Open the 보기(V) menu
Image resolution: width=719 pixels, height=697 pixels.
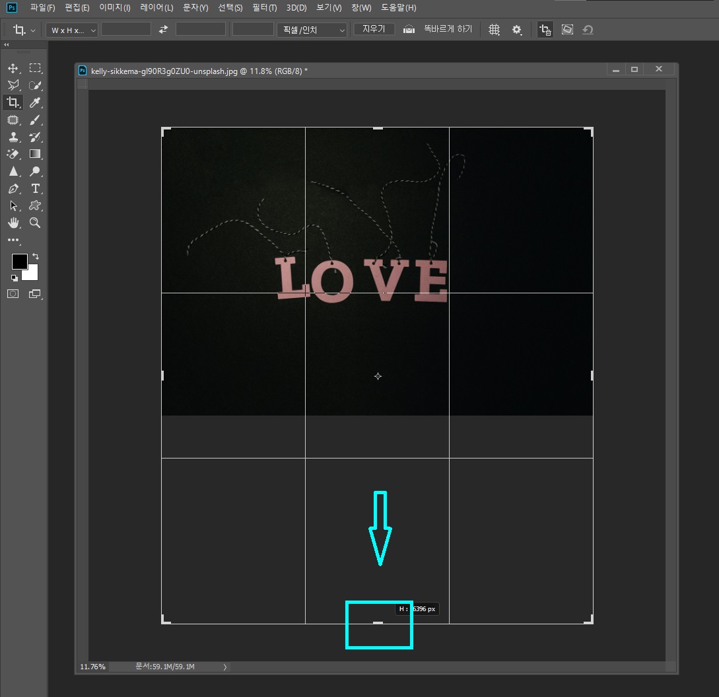click(x=329, y=8)
